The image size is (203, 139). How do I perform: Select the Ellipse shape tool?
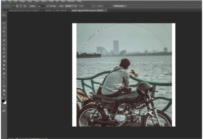4,86
